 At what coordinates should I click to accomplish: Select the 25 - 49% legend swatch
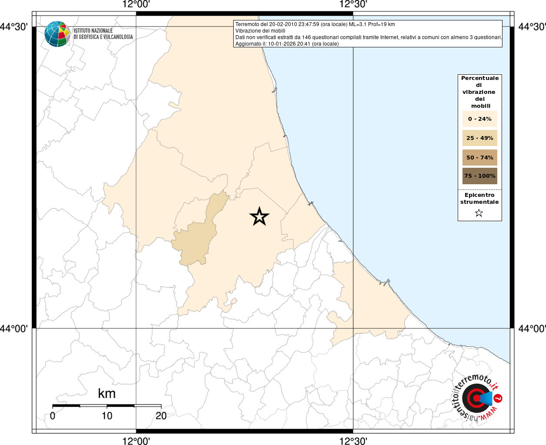pos(479,138)
